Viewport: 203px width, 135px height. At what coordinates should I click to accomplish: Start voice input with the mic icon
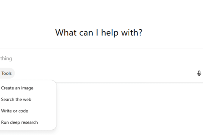199,73
